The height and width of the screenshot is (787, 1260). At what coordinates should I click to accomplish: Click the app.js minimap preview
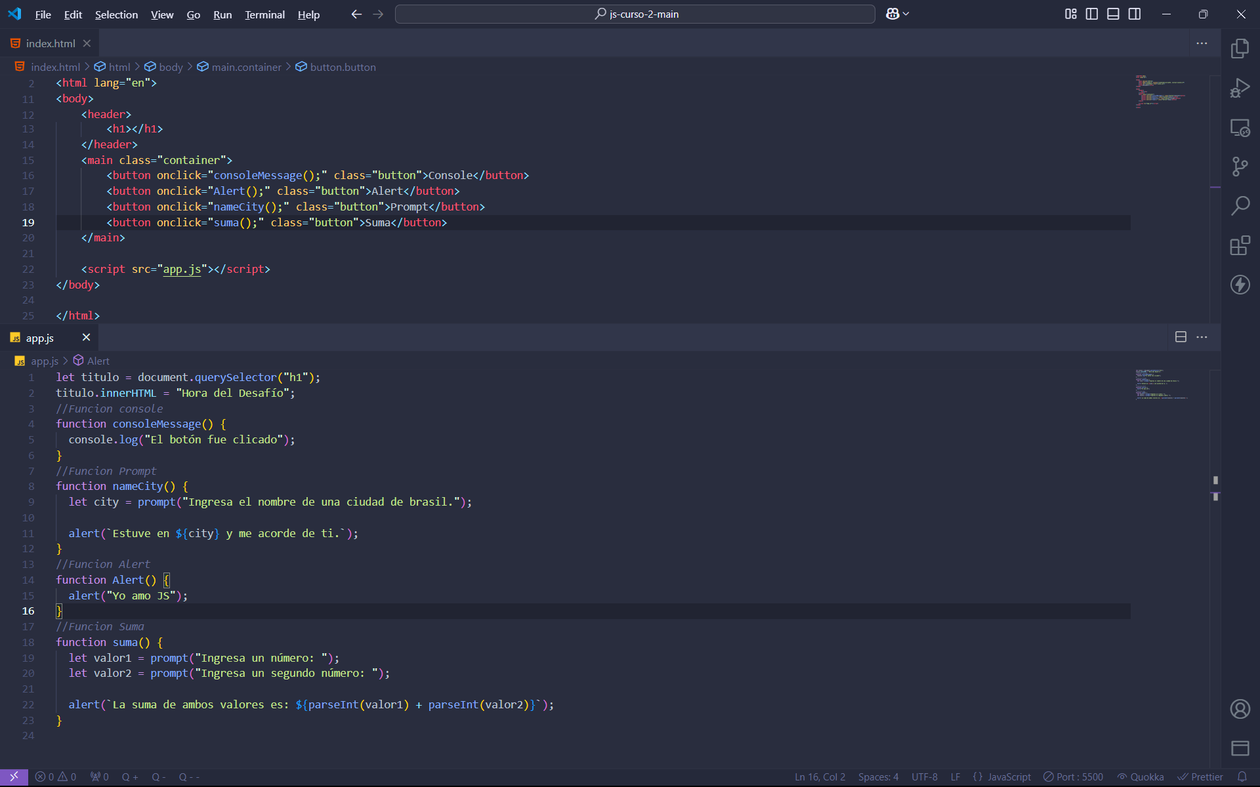[x=1160, y=384]
